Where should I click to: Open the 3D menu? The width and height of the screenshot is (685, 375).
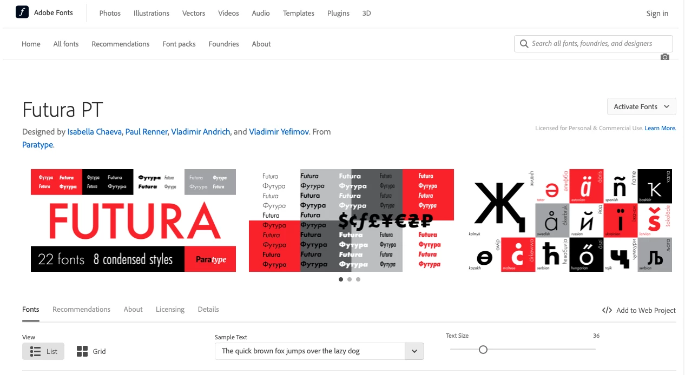point(366,13)
